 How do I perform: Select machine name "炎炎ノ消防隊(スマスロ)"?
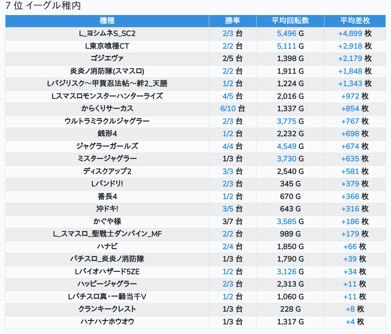[x=107, y=71]
